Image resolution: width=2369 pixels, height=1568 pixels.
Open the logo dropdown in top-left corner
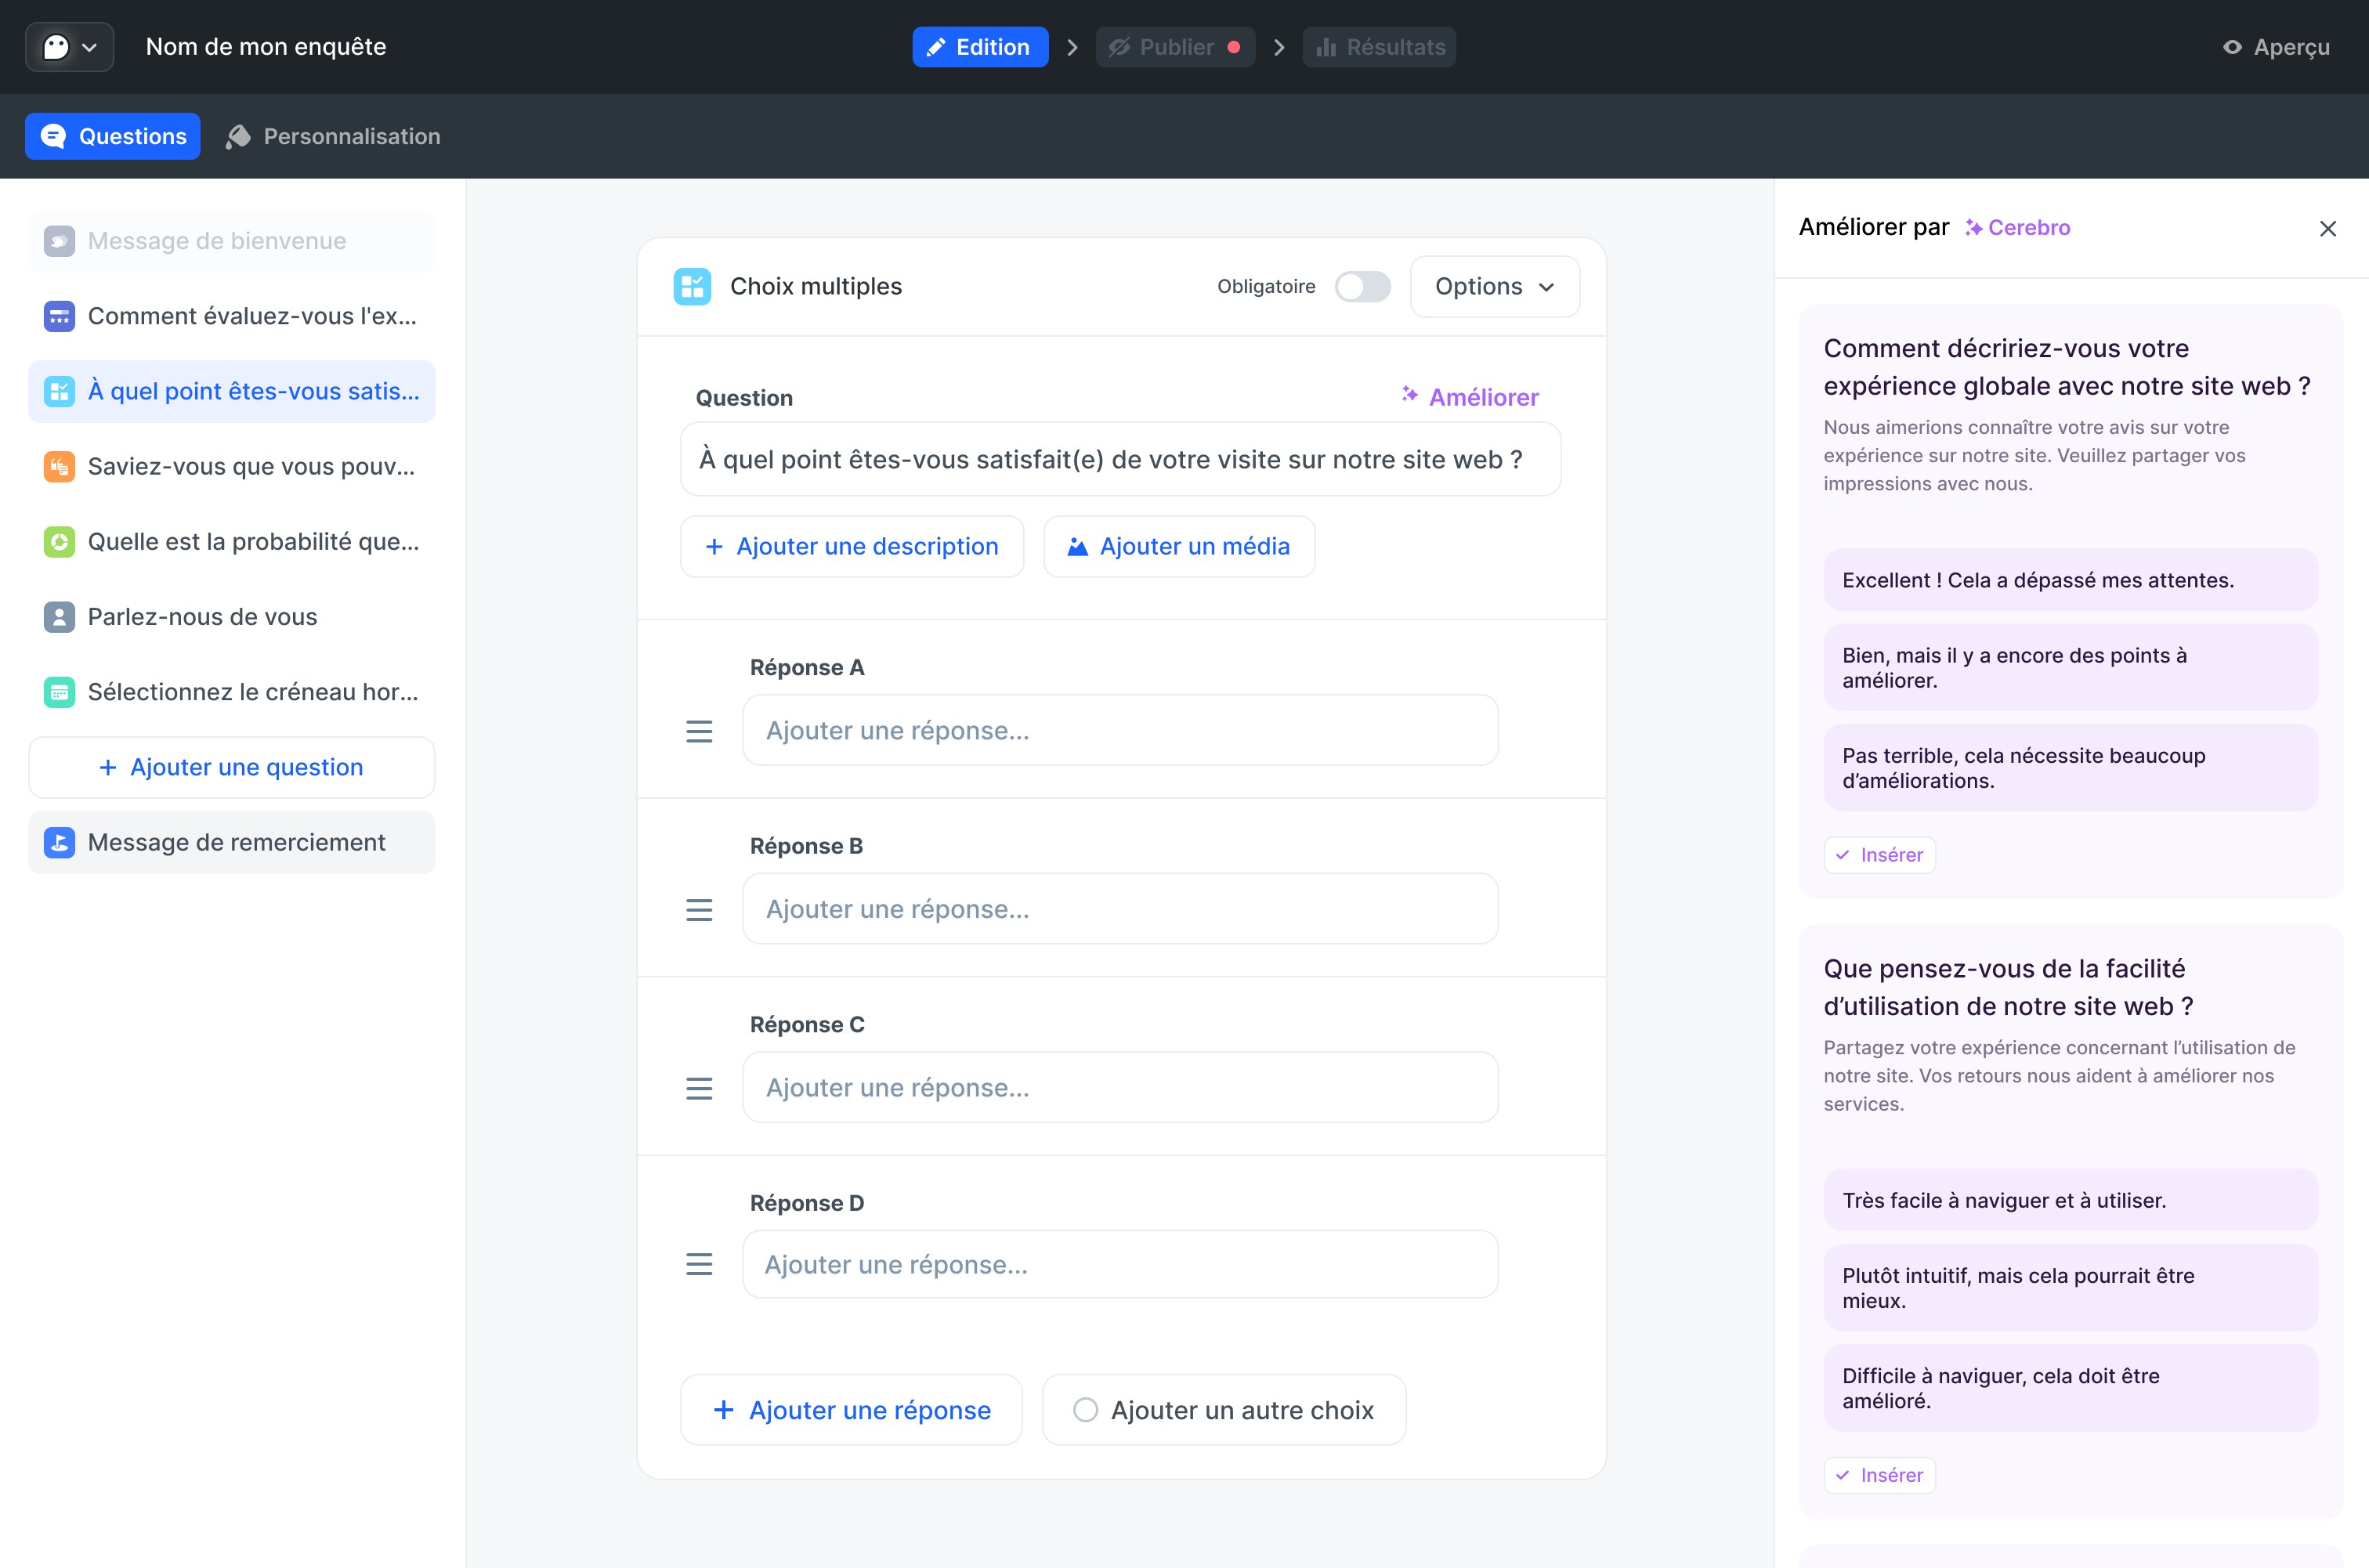coord(69,47)
